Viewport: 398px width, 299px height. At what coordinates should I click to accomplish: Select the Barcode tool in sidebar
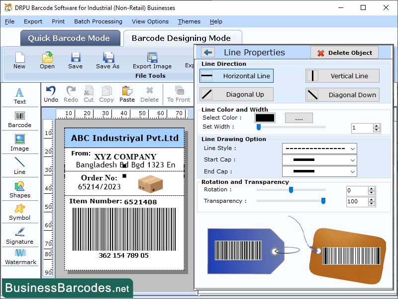[x=20, y=120]
